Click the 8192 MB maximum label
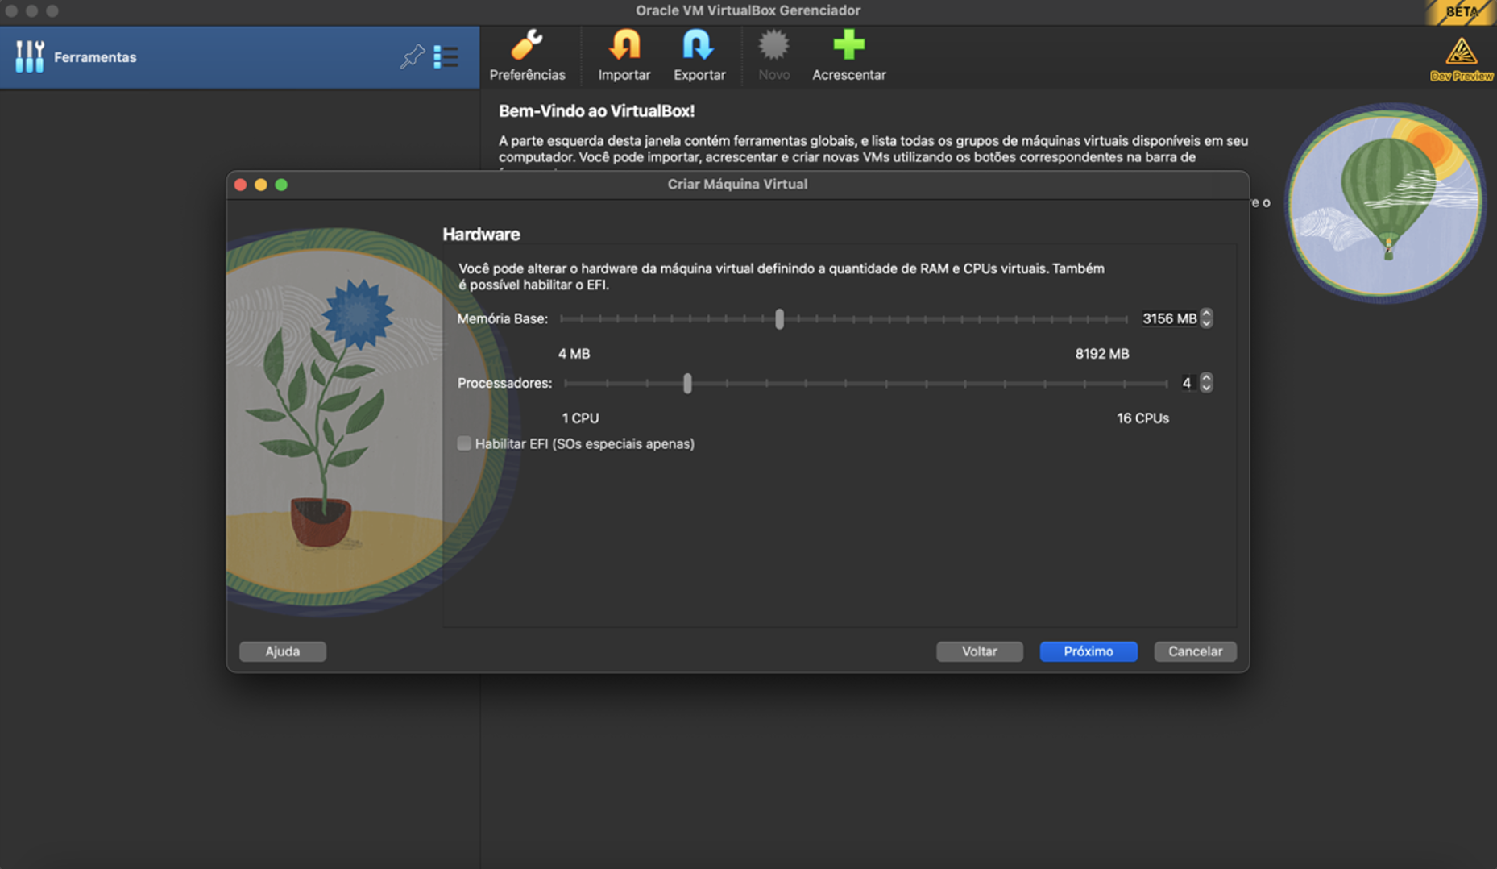Image resolution: width=1497 pixels, height=869 pixels. tap(1101, 354)
